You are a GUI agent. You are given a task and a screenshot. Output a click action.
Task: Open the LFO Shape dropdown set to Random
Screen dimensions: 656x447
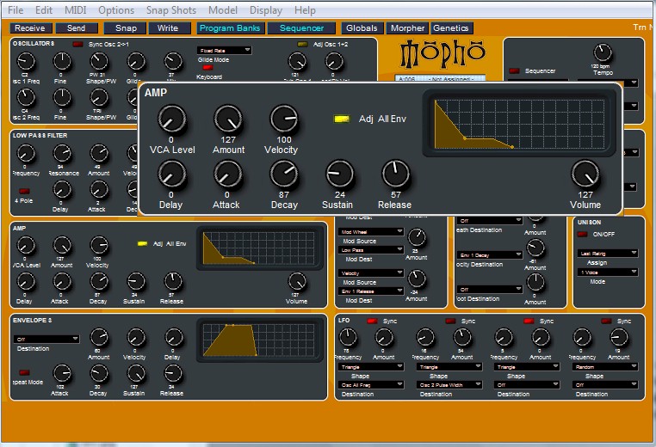coord(605,367)
